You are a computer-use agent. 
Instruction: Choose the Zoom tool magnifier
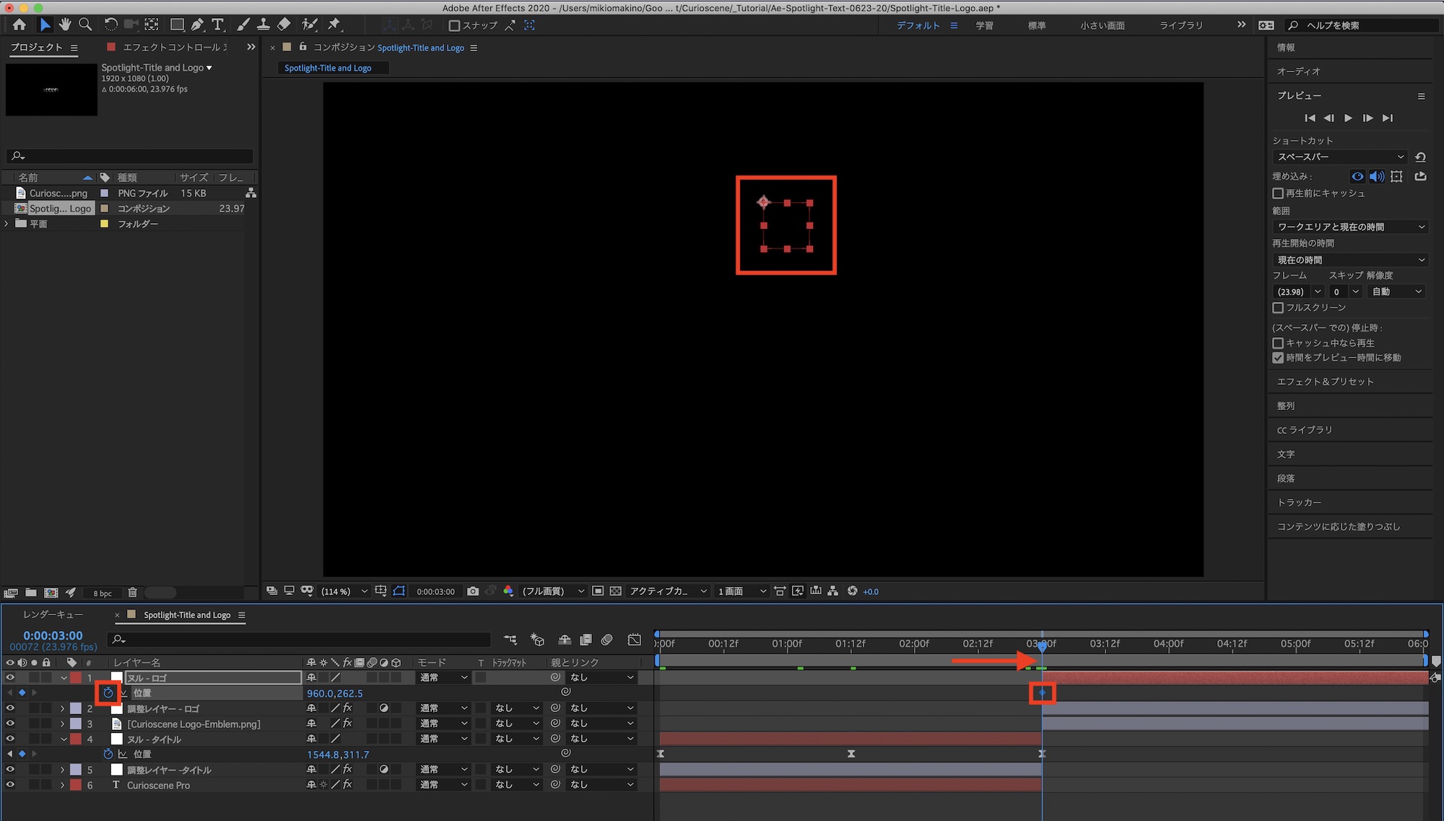(85, 25)
